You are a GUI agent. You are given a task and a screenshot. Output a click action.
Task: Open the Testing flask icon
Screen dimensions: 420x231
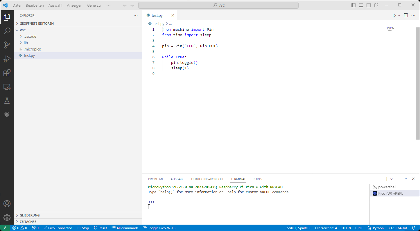[7, 101]
